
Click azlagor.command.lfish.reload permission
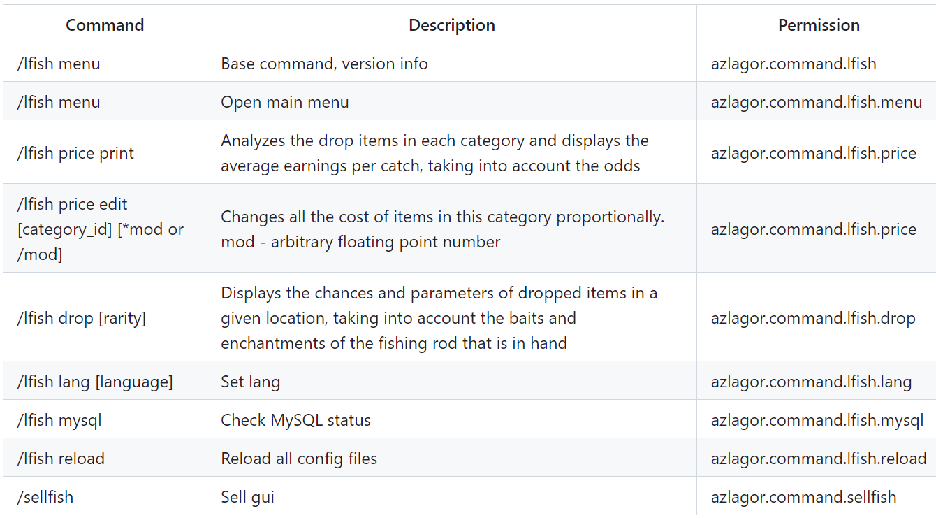tap(819, 459)
